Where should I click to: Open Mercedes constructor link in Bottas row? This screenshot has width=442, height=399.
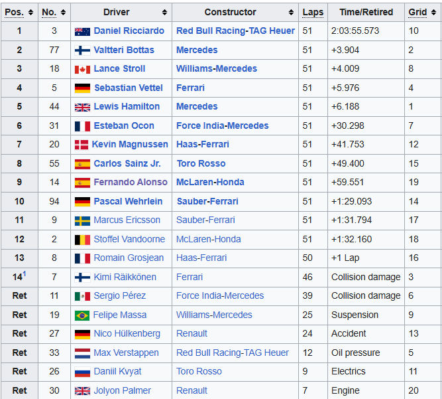(x=197, y=50)
